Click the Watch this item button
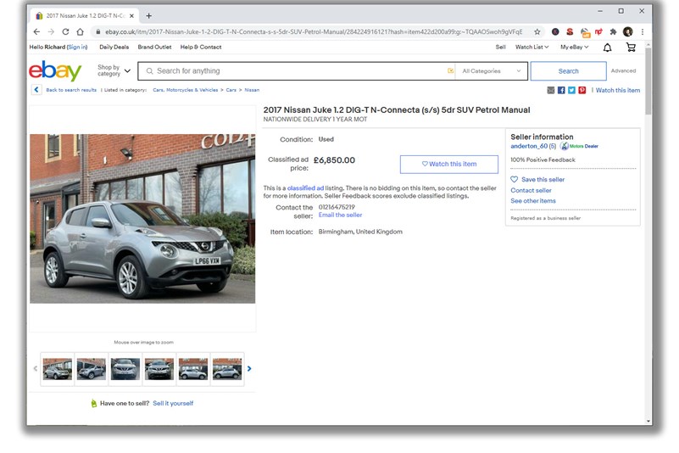Viewport: 679px width, 453px height. click(449, 165)
